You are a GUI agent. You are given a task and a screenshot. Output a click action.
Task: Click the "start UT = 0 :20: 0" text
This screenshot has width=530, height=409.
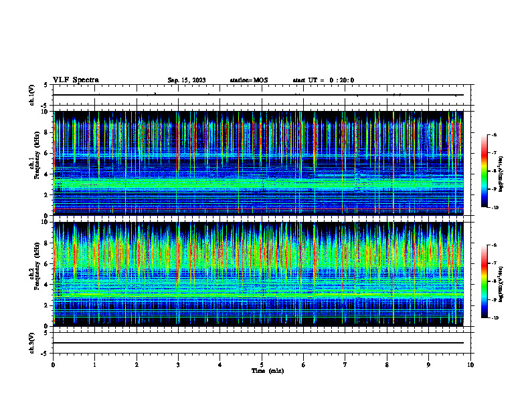(323, 80)
